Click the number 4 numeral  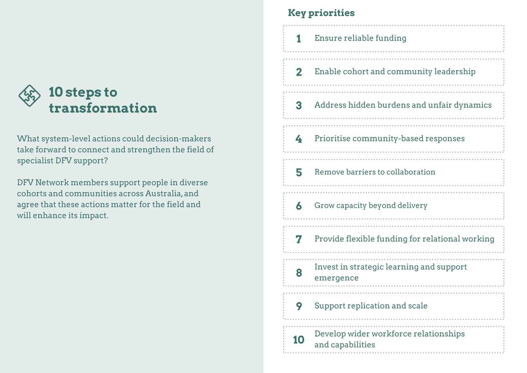coord(299,139)
